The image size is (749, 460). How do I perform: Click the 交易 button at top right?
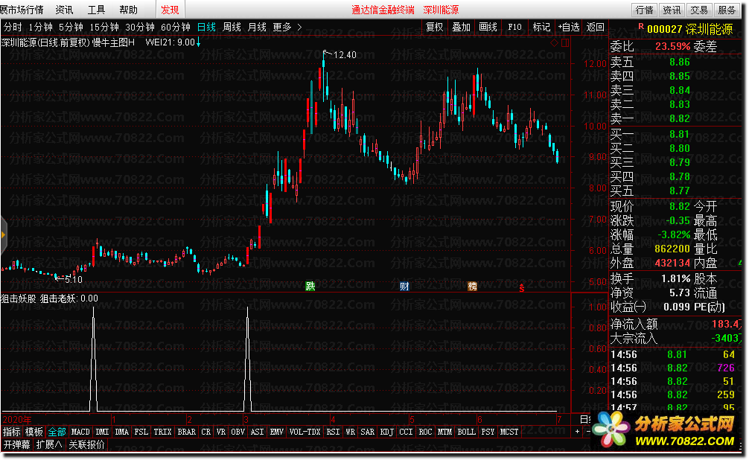tap(699, 10)
